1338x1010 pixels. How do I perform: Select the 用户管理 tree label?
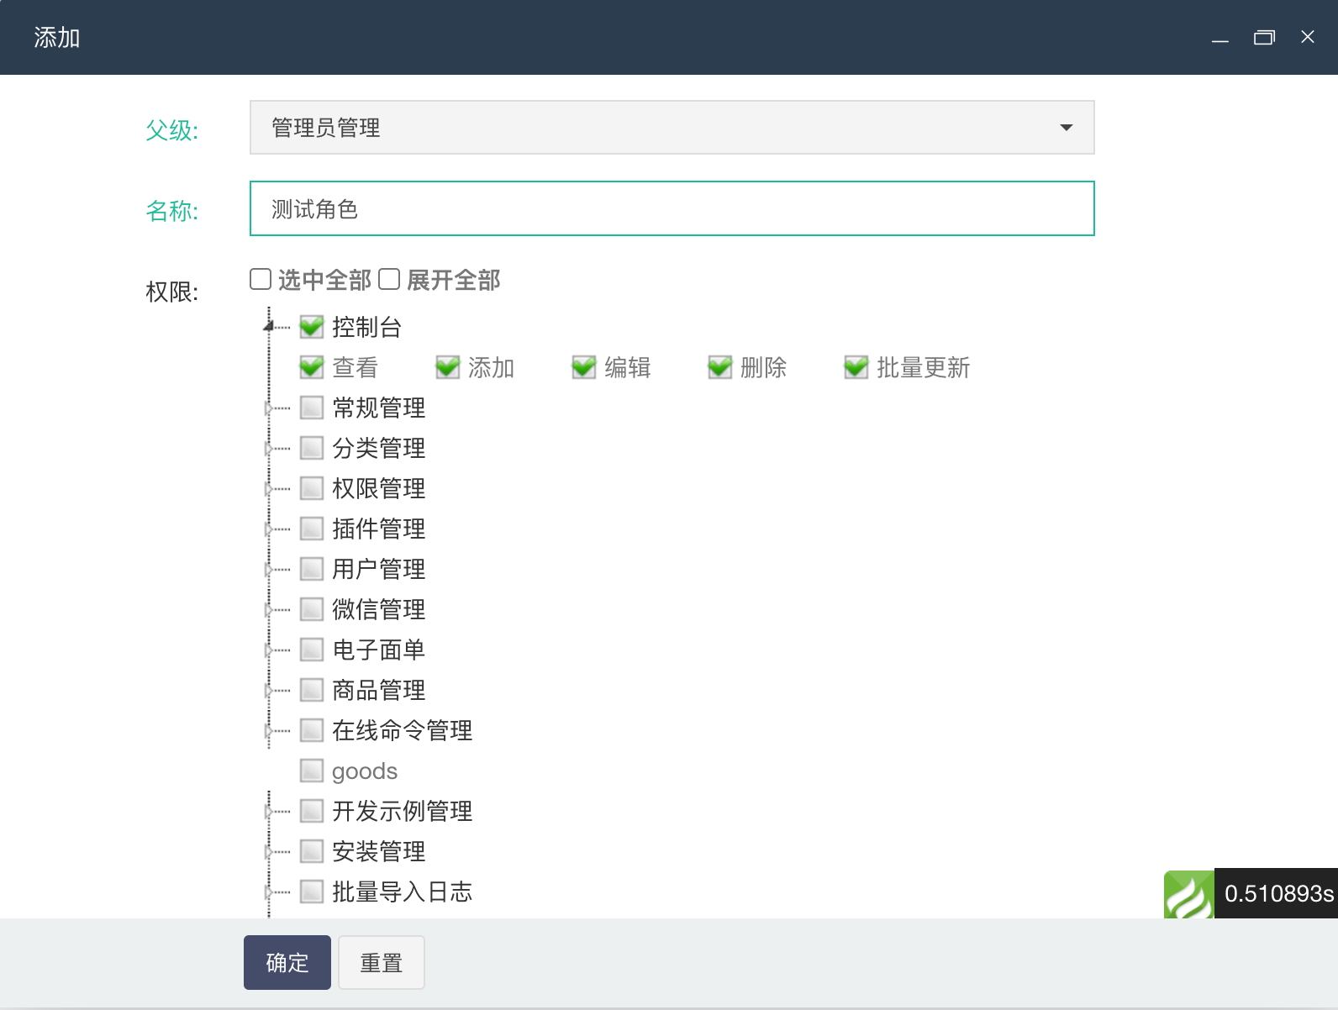point(379,569)
